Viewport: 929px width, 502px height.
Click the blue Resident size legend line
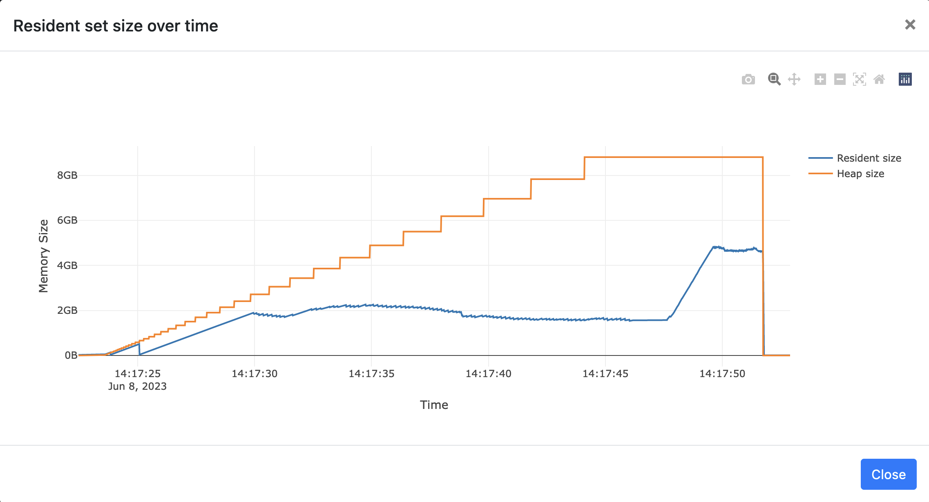coord(820,158)
